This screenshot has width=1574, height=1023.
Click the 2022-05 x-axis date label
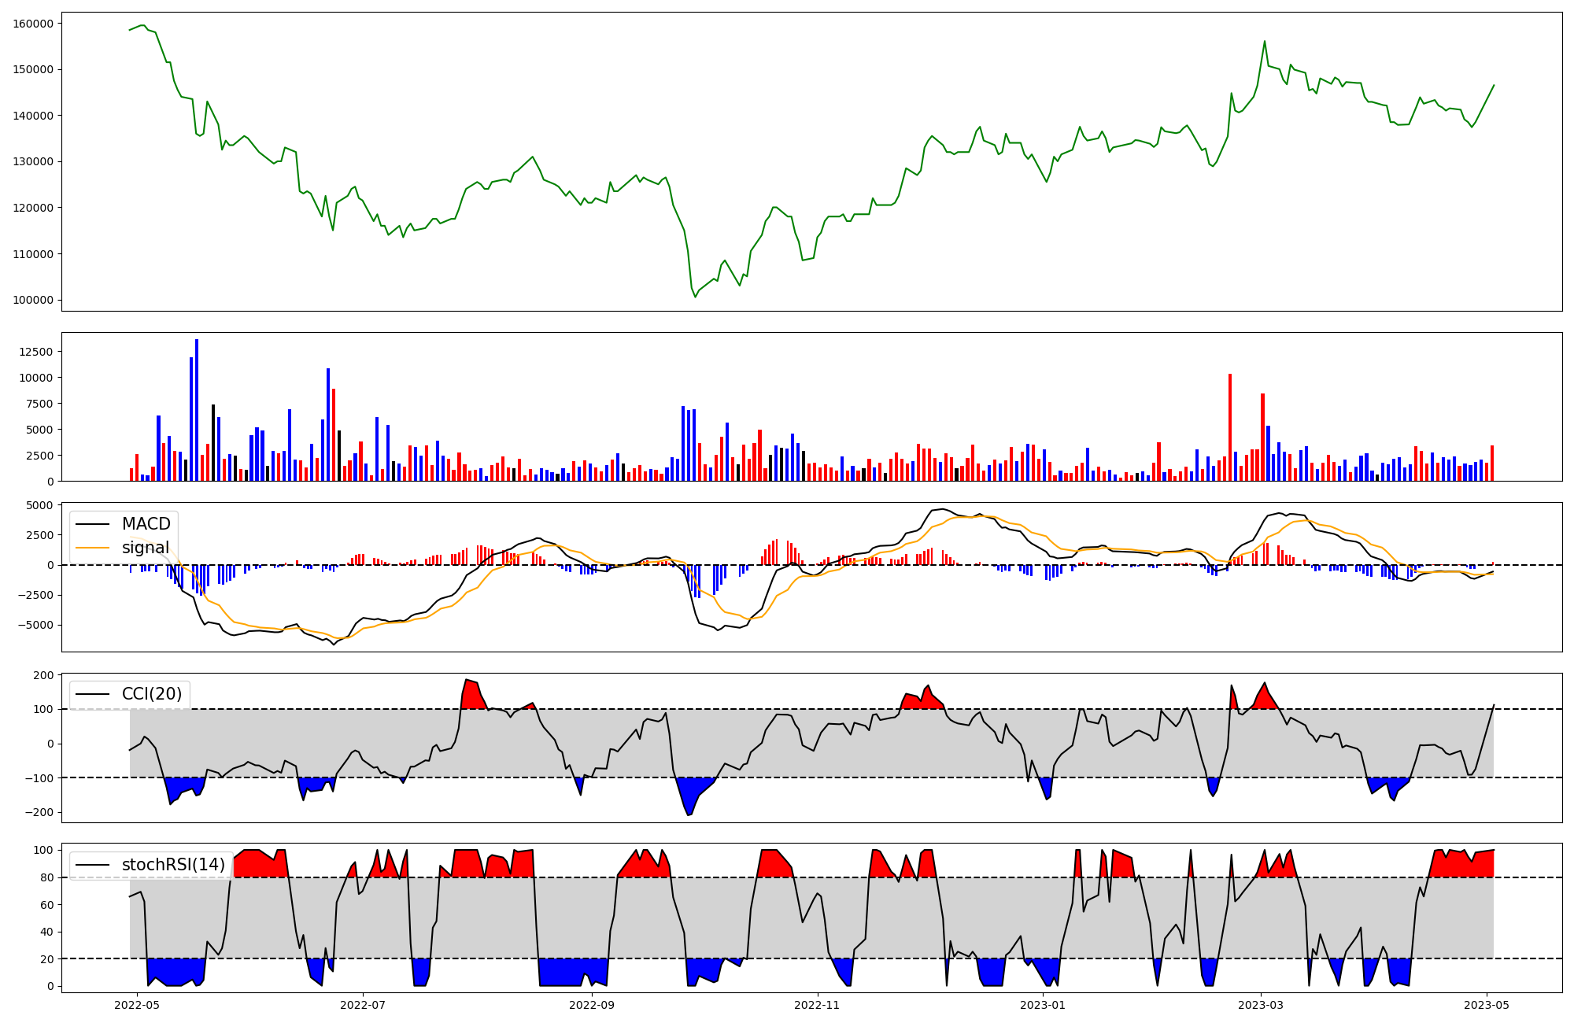(137, 1004)
